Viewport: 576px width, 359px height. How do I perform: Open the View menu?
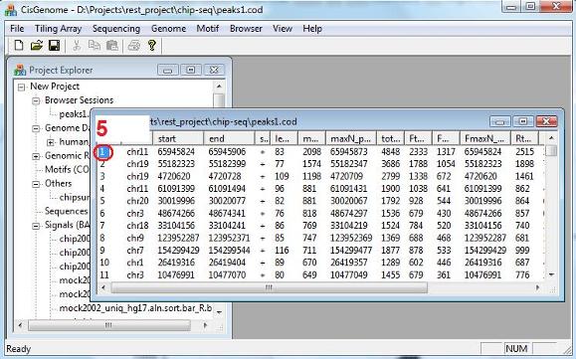(283, 29)
